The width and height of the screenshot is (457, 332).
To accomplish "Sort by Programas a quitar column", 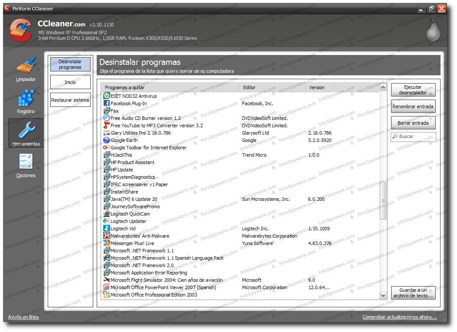I will 170,87.
